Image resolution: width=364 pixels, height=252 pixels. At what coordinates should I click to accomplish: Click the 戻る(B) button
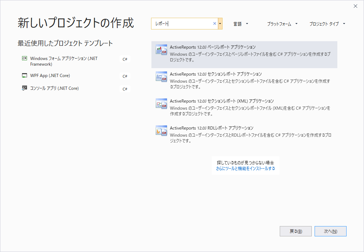pos(295,231)
